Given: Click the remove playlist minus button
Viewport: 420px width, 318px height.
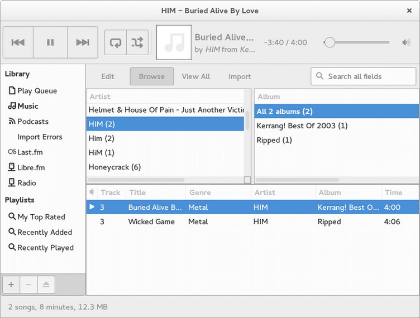Looking at the screenshot, I should 28,285.
